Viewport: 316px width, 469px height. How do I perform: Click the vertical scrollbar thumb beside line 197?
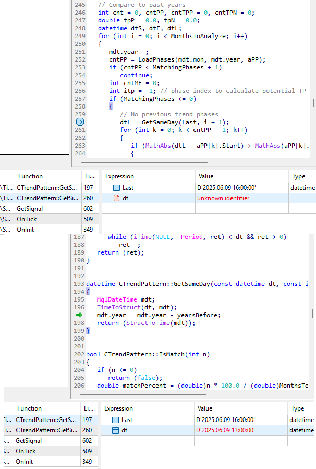[313, 314]
